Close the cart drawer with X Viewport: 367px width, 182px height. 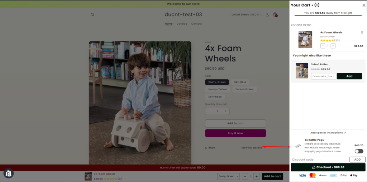point(364,5)
